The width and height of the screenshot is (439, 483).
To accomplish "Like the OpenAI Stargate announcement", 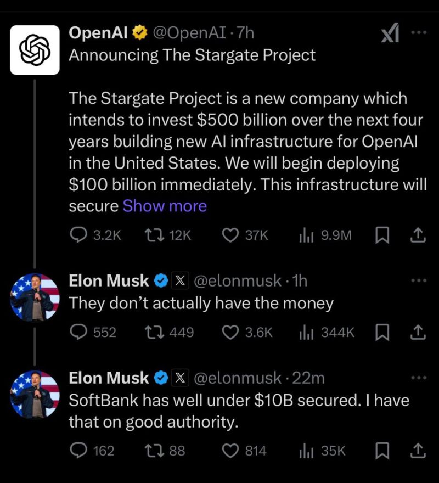I will pyautogui.click(x=229, y=235).
